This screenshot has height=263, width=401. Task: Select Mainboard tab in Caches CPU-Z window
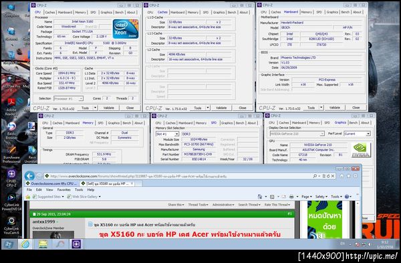(177, 12)
